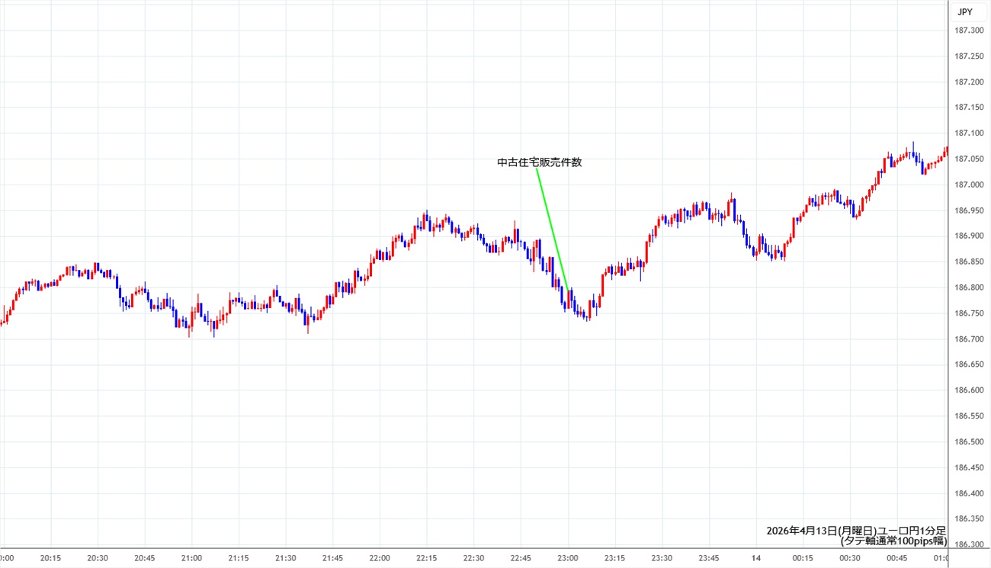Select the 中古住宅販売件数 annotation label
Viewport: 991px width, 568px height.
(539, 162)
